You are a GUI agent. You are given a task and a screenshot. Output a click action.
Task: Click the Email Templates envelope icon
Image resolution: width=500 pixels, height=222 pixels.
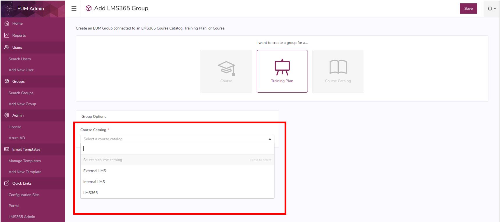(7, 149)
